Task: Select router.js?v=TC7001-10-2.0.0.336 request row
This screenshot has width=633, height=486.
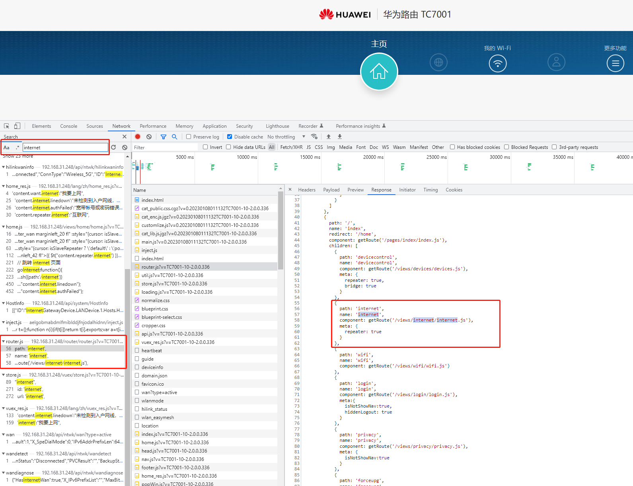Action: [x=205, y=267]
